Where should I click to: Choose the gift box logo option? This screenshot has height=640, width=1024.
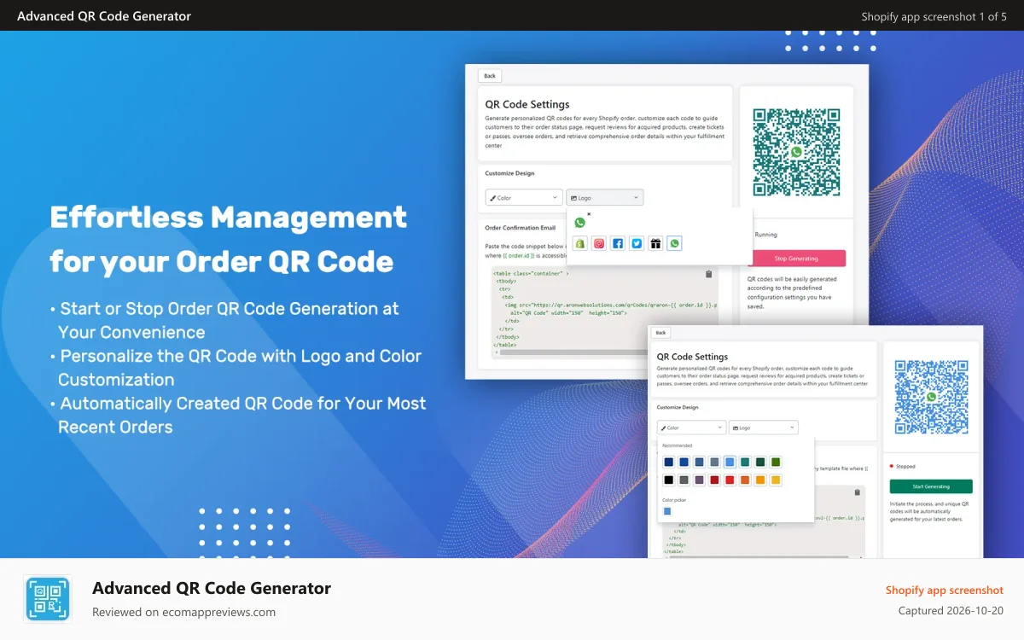[655, 243]
